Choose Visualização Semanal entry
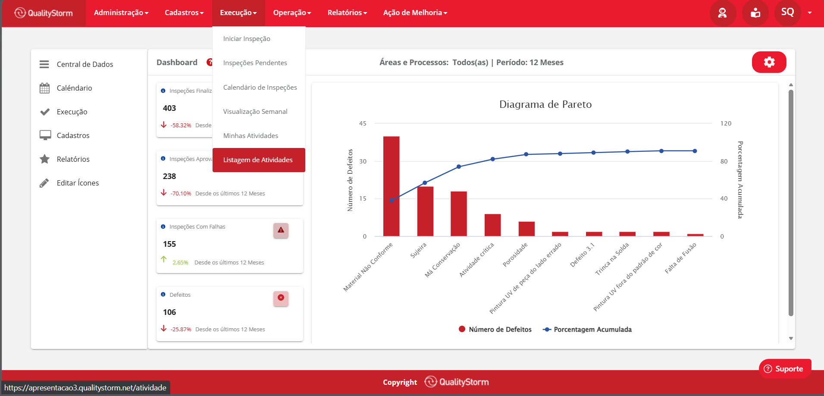Screen dimensions: 824x396 click(x=259, y=112)
